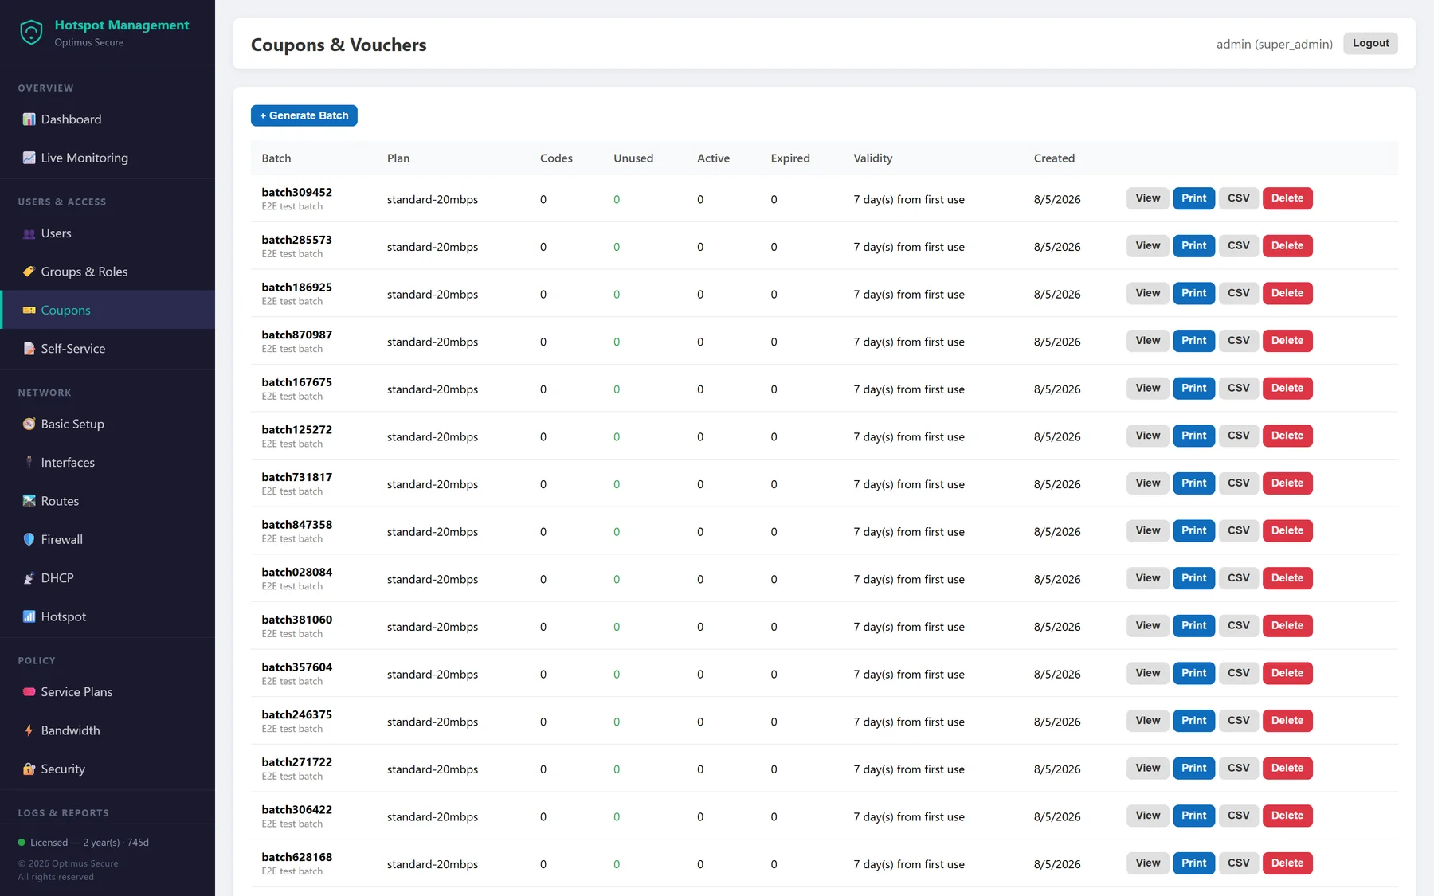Viewport: 1434px width, 896px height.
Task: Delete batch628168
Action: pos(1287,863)
